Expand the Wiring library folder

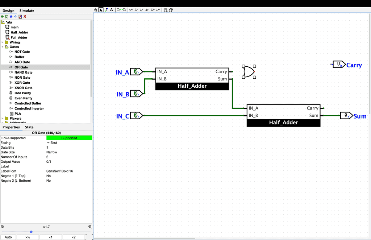coord(3,42)
